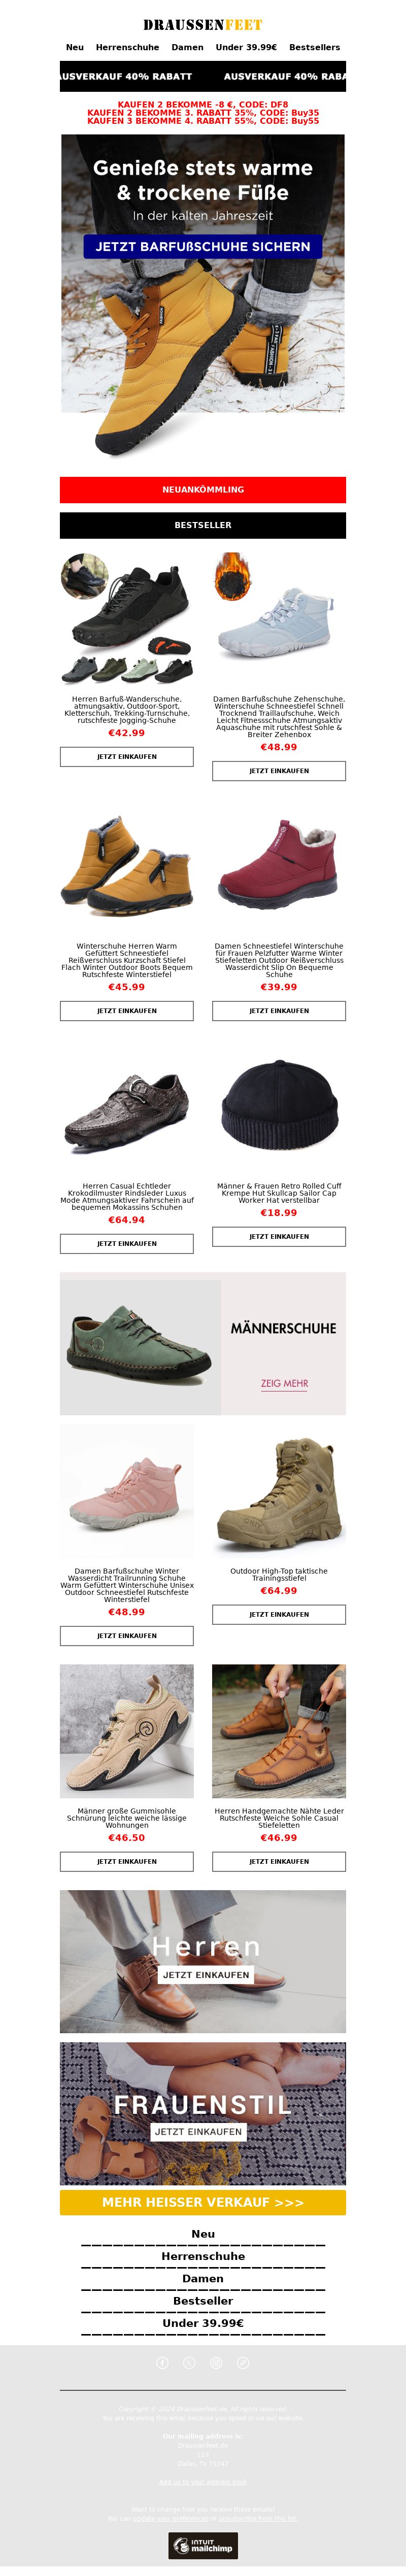
Task: Click JETZT BARFUßSCHUHE SICHERN button
Action: [x=203, y=246]
